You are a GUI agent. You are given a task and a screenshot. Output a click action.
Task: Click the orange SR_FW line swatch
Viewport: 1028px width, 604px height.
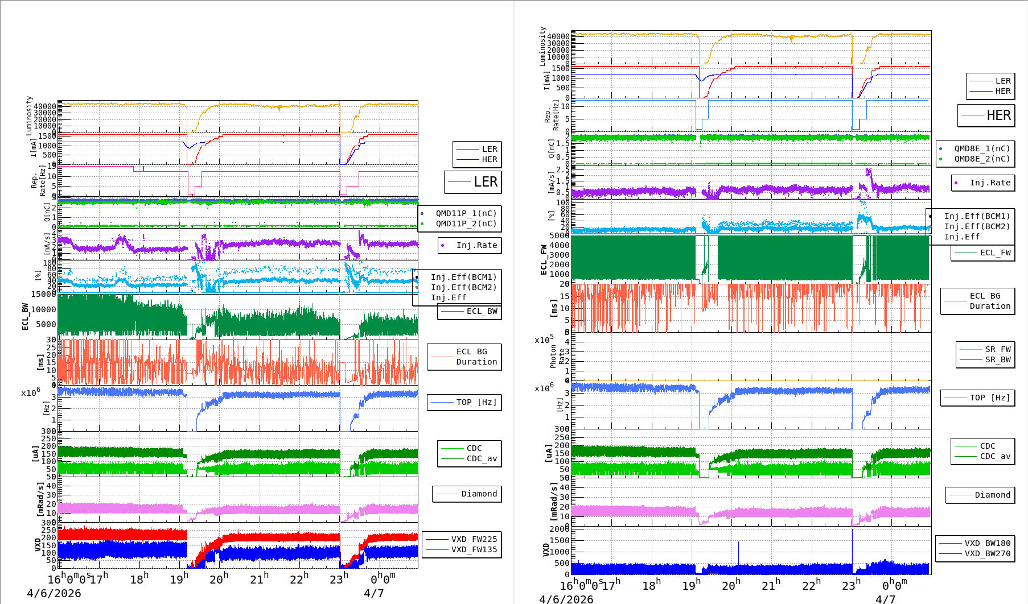click(x=971, y=350)
